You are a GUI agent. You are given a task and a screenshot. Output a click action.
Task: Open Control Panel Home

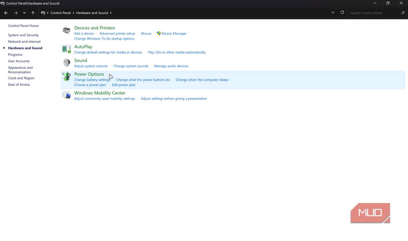(x=23, y=26)
